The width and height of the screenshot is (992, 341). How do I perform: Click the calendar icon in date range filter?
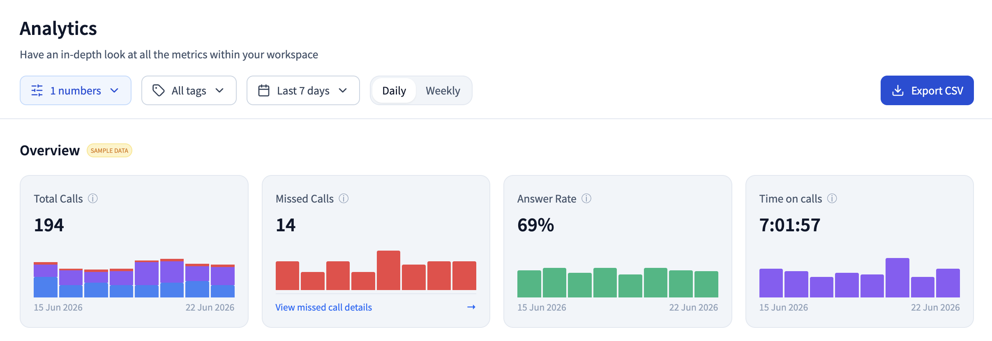pos(264,90)
